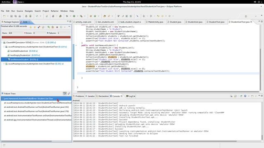The height and width of the screenshot is (148, 264).
Task: Expand the ca.softwareprocess StudentTest tree node
Action: (x=4, y=64)
